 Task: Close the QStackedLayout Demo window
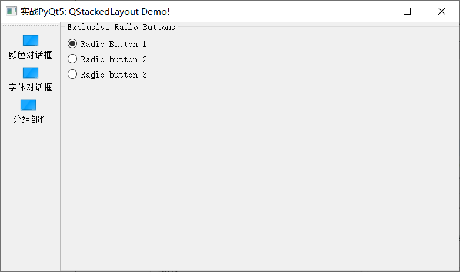tap(442, 11)
